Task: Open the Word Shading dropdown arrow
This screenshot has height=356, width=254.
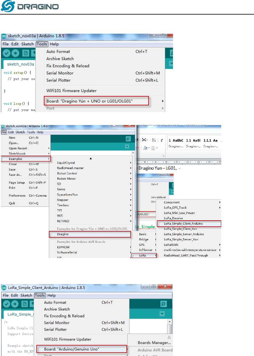Action: pos(149,148)
